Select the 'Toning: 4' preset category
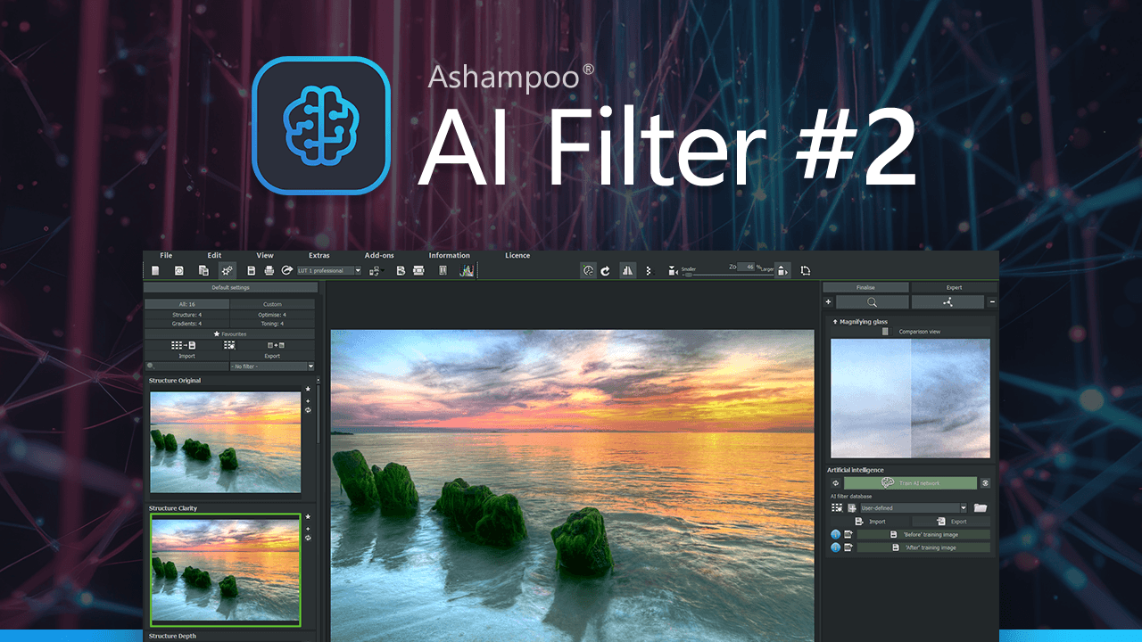The width and height of the screenshot is (1142, 642). click(x=272, y=324)
